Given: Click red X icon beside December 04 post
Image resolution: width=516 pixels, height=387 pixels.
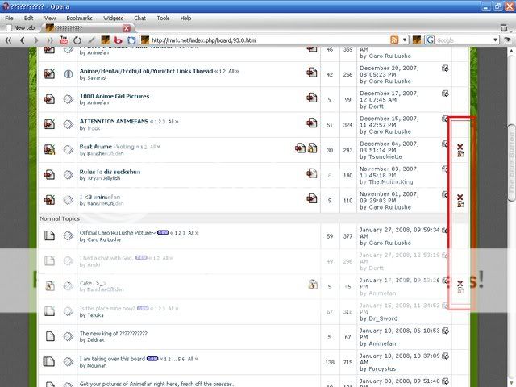Looking at the screenshot, I should pyautogui.click(x=460, y=148).
